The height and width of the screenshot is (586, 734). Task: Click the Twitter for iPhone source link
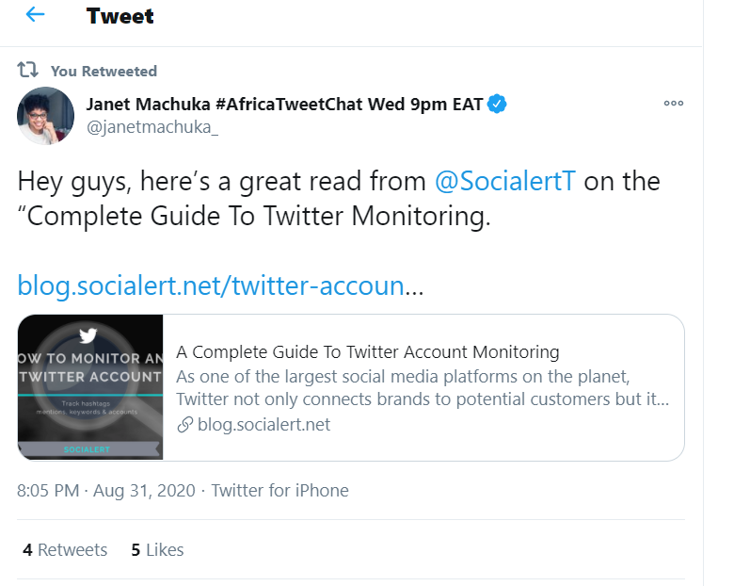279,491
